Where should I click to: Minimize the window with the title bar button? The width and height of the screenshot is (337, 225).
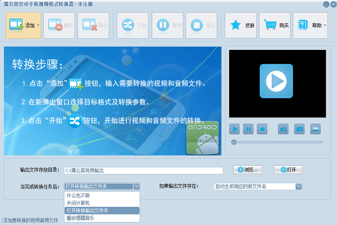click(x=326, y=4)
